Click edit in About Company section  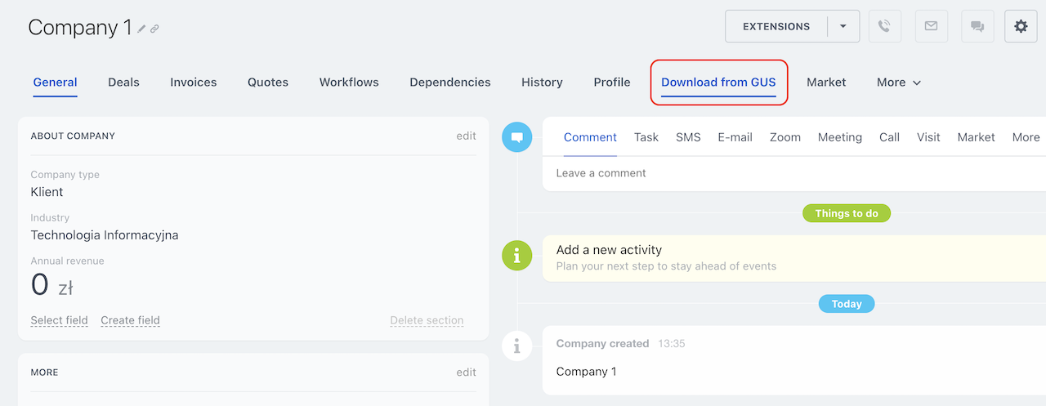coord(466,136)
